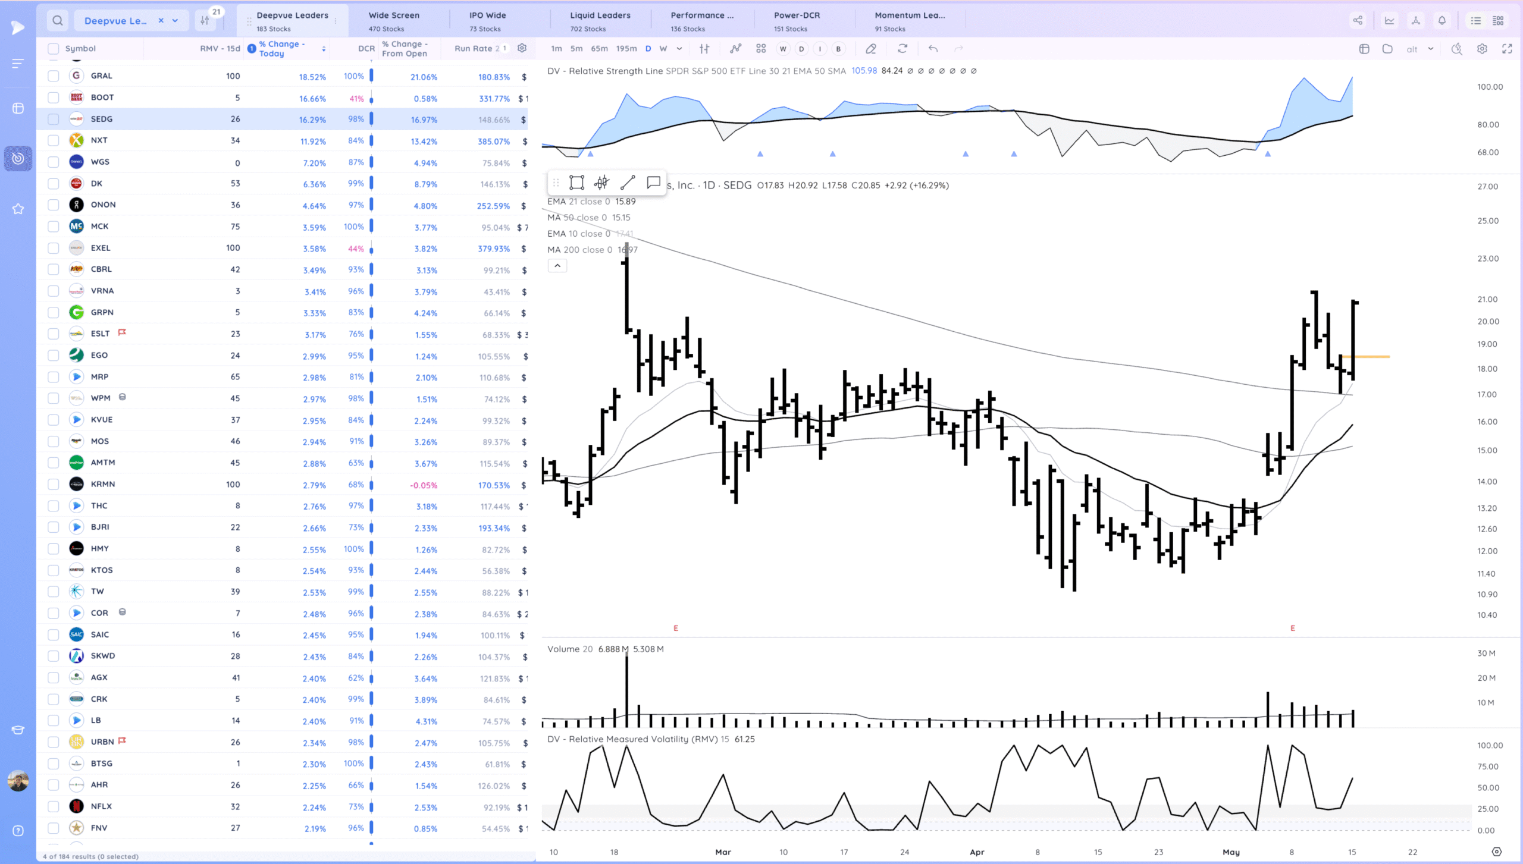
Task: Toggle fullscreen chart icon
Action: (x=1507, y=49)
